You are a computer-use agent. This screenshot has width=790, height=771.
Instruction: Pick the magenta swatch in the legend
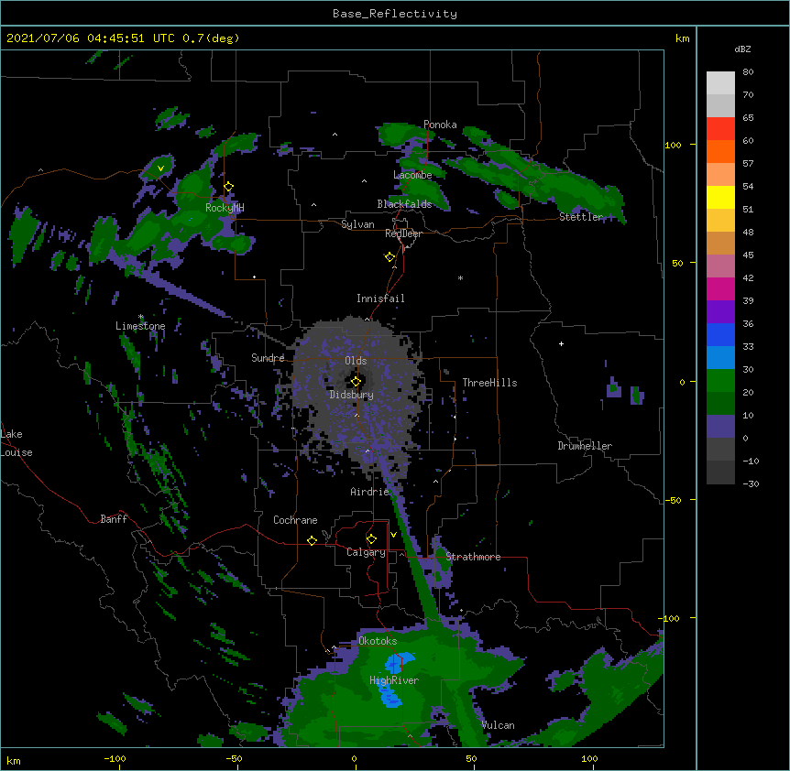(x=720, y=288)
